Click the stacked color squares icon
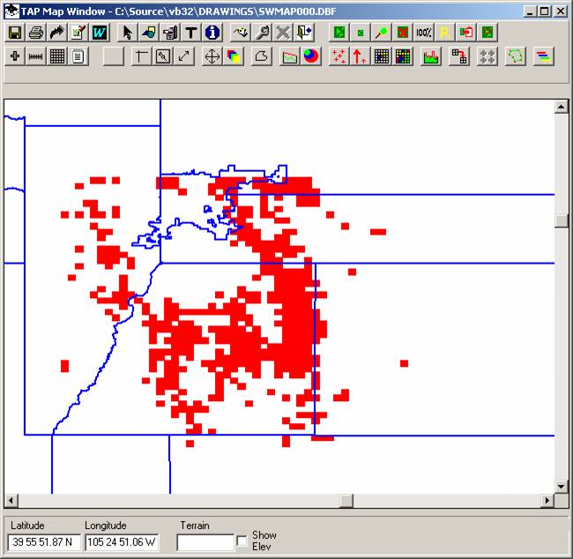 click(233, 56)
